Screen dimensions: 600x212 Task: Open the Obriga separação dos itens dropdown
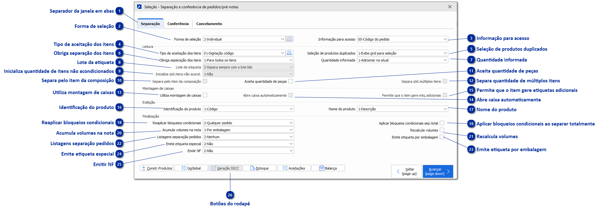tap(291, 60)
